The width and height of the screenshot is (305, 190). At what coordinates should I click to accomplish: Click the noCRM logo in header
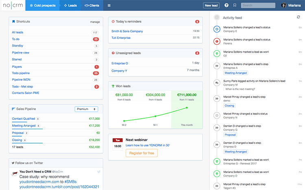pyautogui.click(x=12, y=5)
